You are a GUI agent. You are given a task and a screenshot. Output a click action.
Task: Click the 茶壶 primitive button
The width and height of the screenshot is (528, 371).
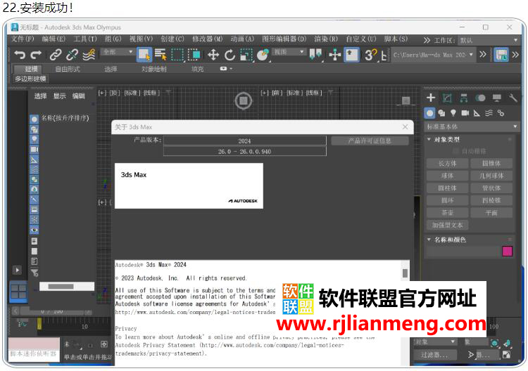[447, 213]
